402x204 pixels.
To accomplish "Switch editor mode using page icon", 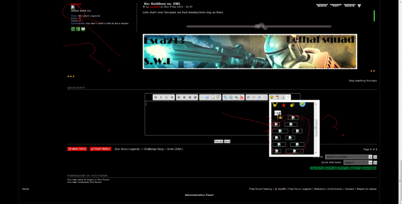I will click(x=288, y=97).
